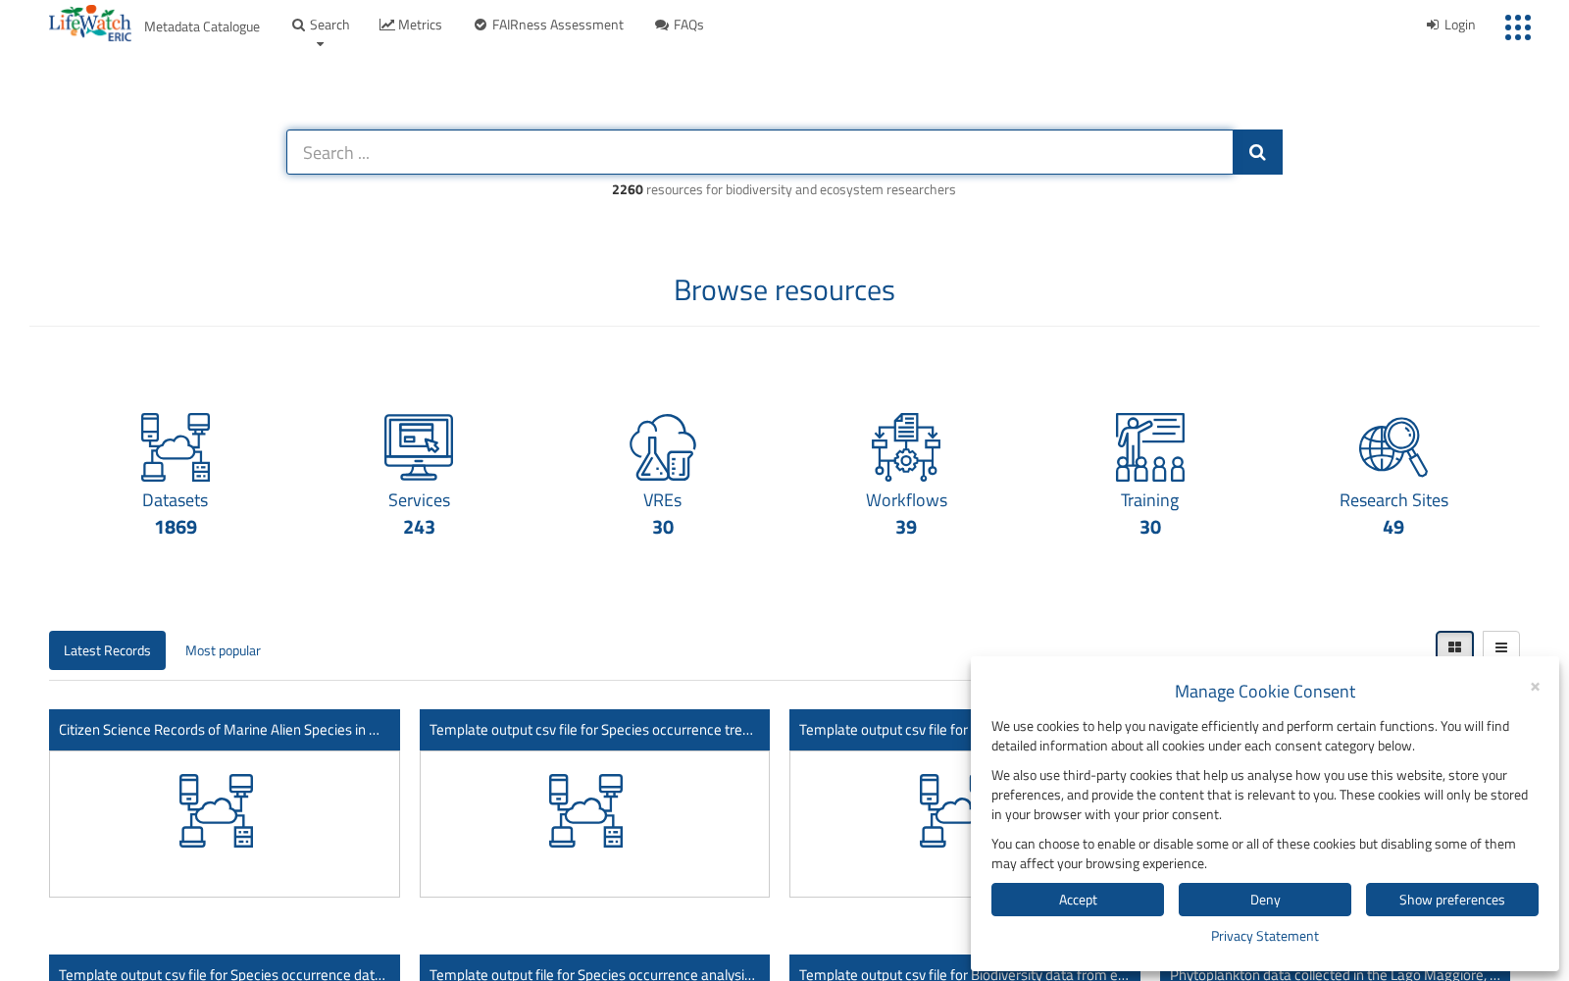The height and width of the screenshot is (981, 1569).
Task: Click Show preferences in cookie dialog
Action: click(x=1451, y=900)
